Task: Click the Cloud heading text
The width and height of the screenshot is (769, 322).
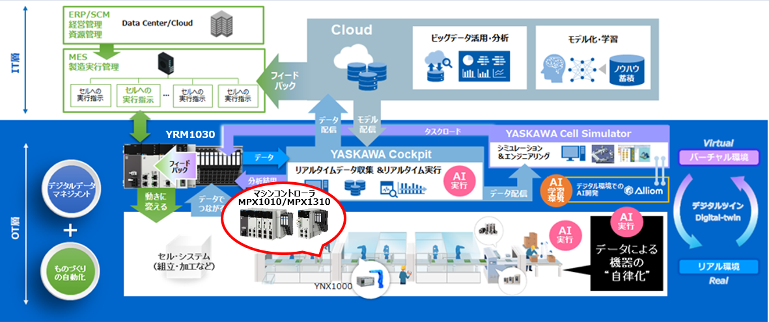Action: click(x=352, y=30)
